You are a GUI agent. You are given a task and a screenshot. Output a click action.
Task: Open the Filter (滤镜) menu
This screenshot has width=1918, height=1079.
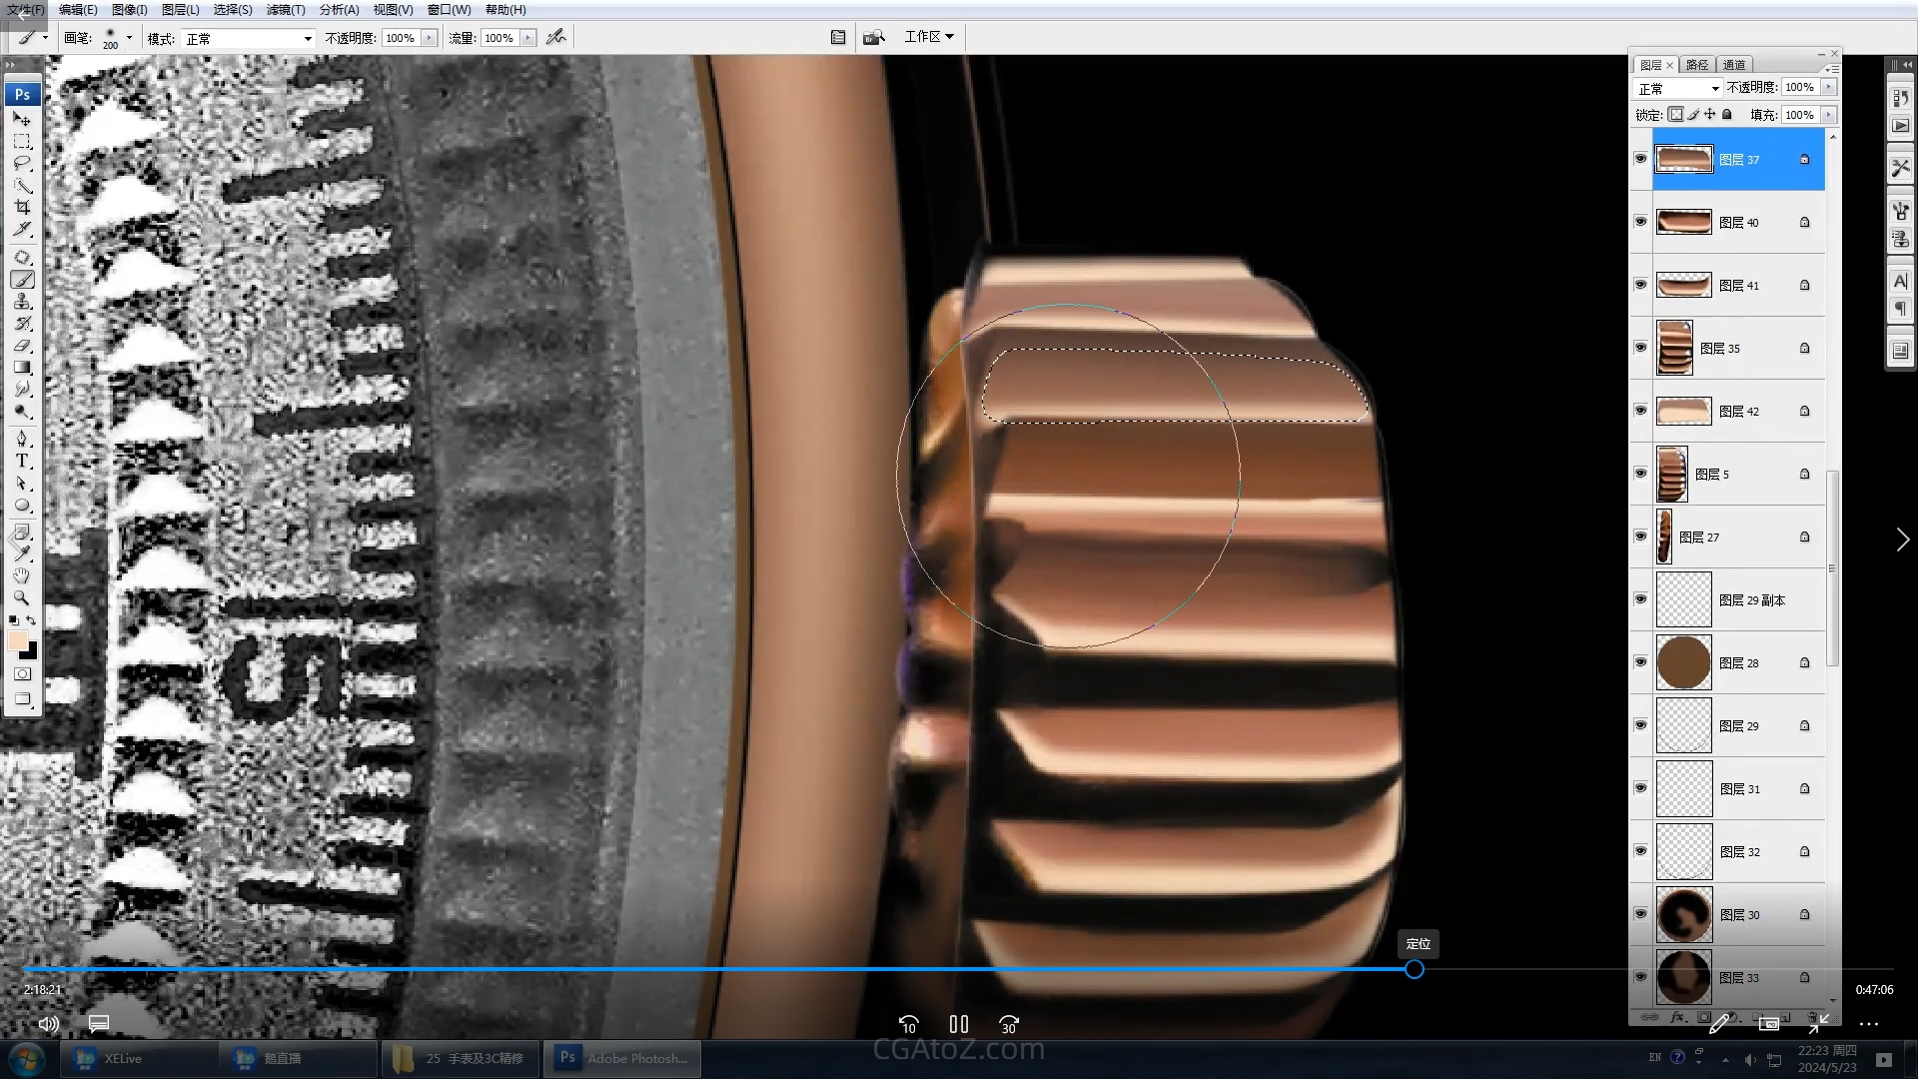(x=285, y=9)
